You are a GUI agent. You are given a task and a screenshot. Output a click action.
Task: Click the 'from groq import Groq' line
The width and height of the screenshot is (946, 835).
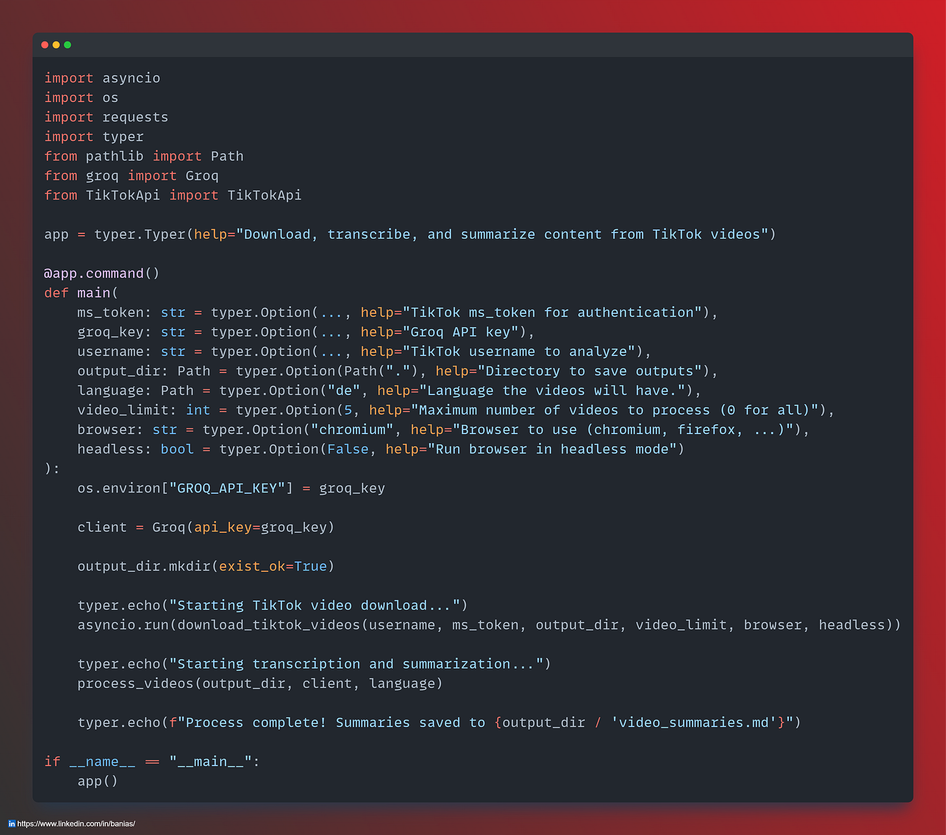coord(131,175)
